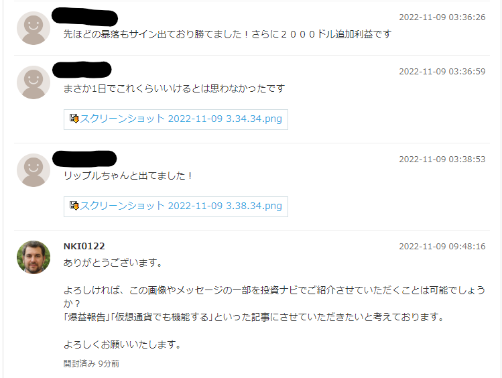Image resolution: width=502 pixels, height=378 pixels.
Task: Click the message 先ほどの暴落もサイン出ており
Action: 227,34
